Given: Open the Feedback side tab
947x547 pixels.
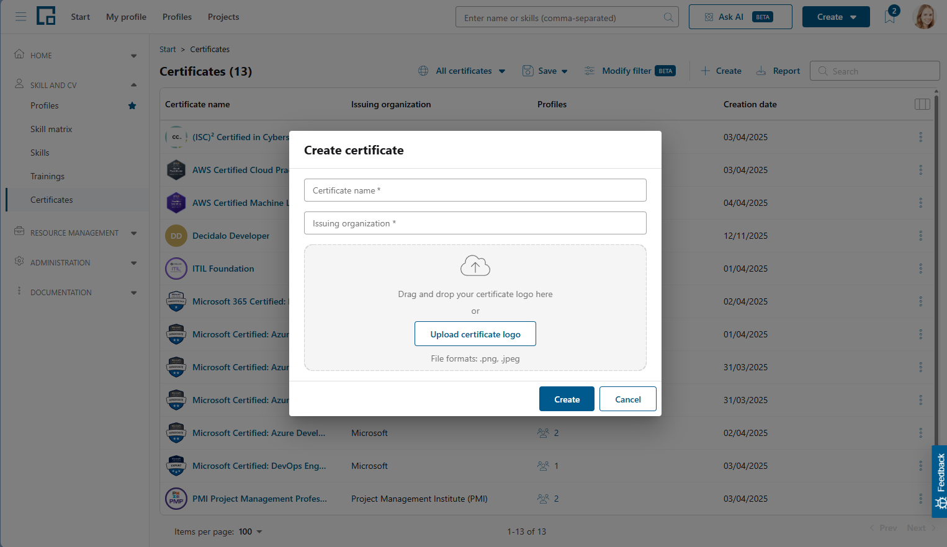Looking at the screenshot, I should 940,481.
